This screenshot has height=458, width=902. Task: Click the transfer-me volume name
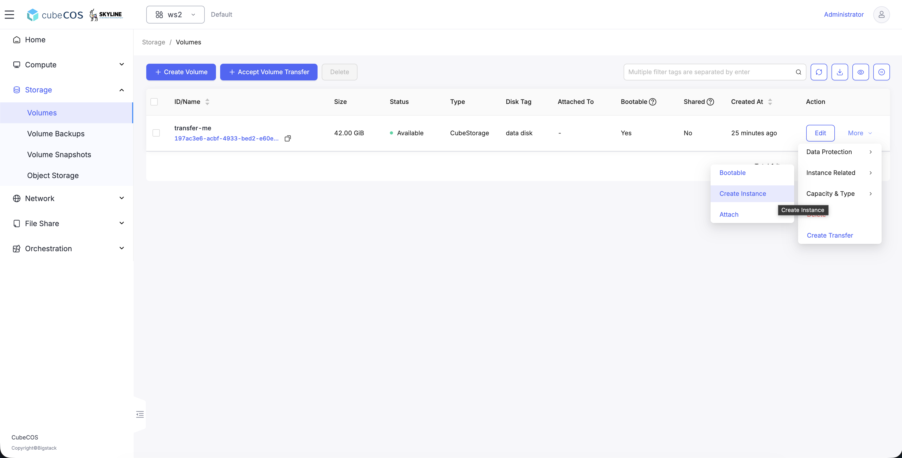192,128
